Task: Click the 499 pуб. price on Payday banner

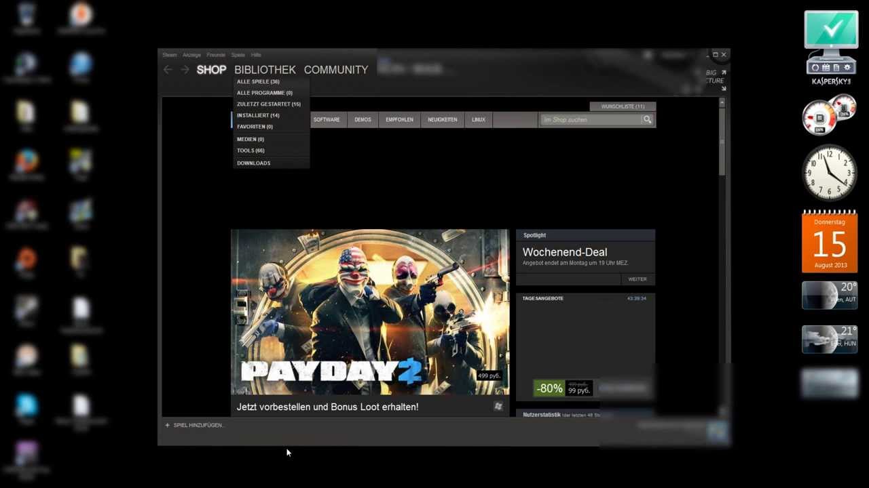Action: pyautogui.click(x=489, y=375)
